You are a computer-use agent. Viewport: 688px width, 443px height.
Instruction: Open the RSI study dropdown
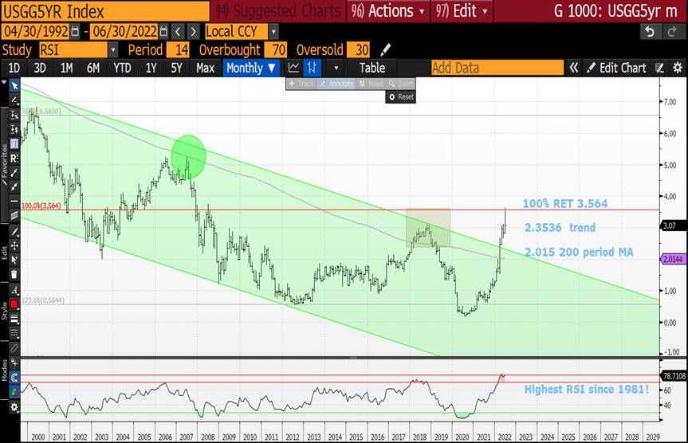[113, 50]
